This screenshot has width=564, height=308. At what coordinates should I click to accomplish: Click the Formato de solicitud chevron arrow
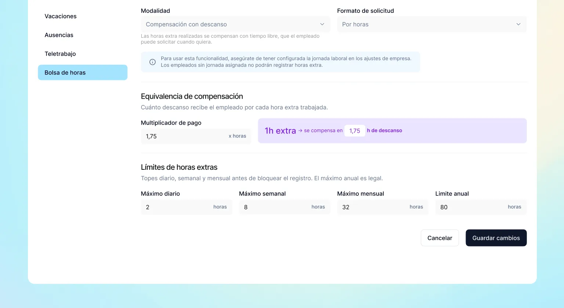point(518,24)
